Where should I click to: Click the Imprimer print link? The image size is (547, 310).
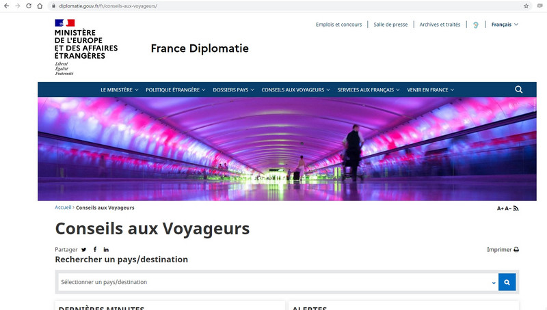tap(503, 249)
